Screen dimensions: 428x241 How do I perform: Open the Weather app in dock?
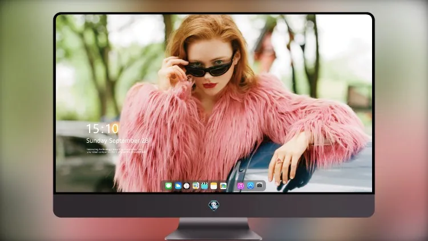[x=177, y=186]
